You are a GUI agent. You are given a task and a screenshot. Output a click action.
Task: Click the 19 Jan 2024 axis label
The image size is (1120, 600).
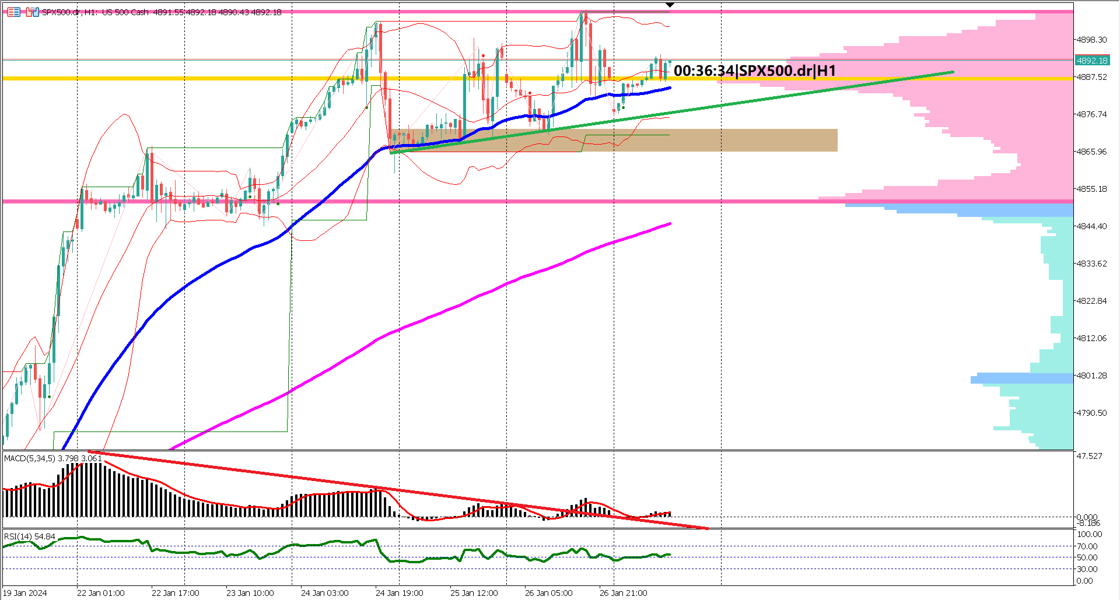[26, 592]
